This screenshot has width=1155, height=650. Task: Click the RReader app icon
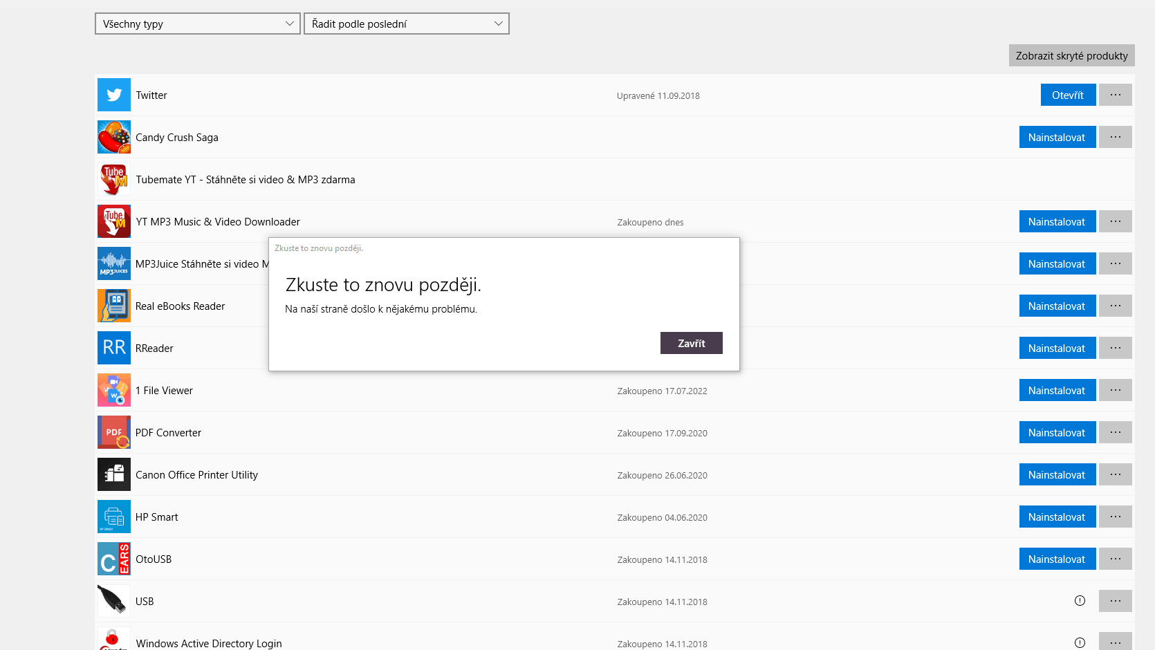(114, 348)
